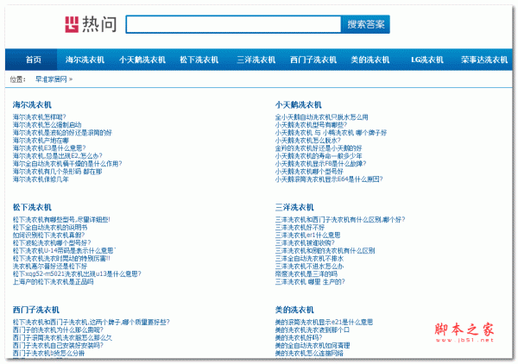Open question 海尔洗衣机是波轮的好还是滚筒的好
Image resolution: width=518 pixels, height=364 pixels.
[x=62, y=133]
